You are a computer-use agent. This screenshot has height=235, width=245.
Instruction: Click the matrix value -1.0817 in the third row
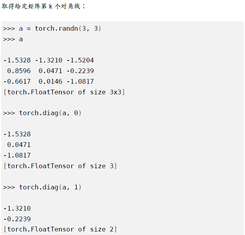[x=80, y=81]
